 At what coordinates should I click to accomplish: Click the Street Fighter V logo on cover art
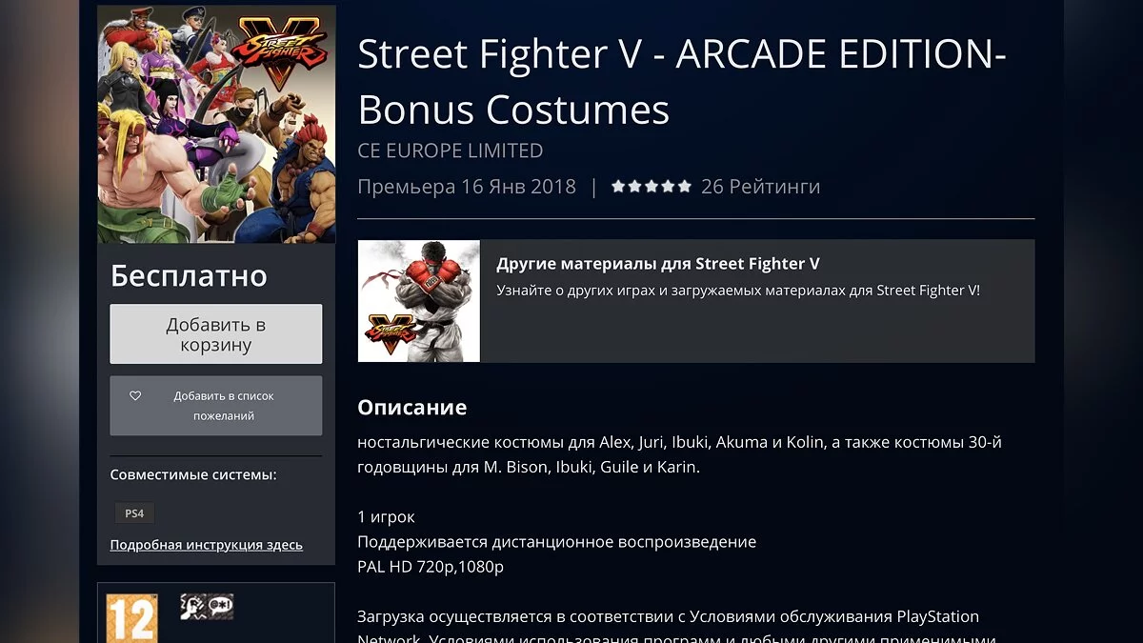[x=282, y=57]
